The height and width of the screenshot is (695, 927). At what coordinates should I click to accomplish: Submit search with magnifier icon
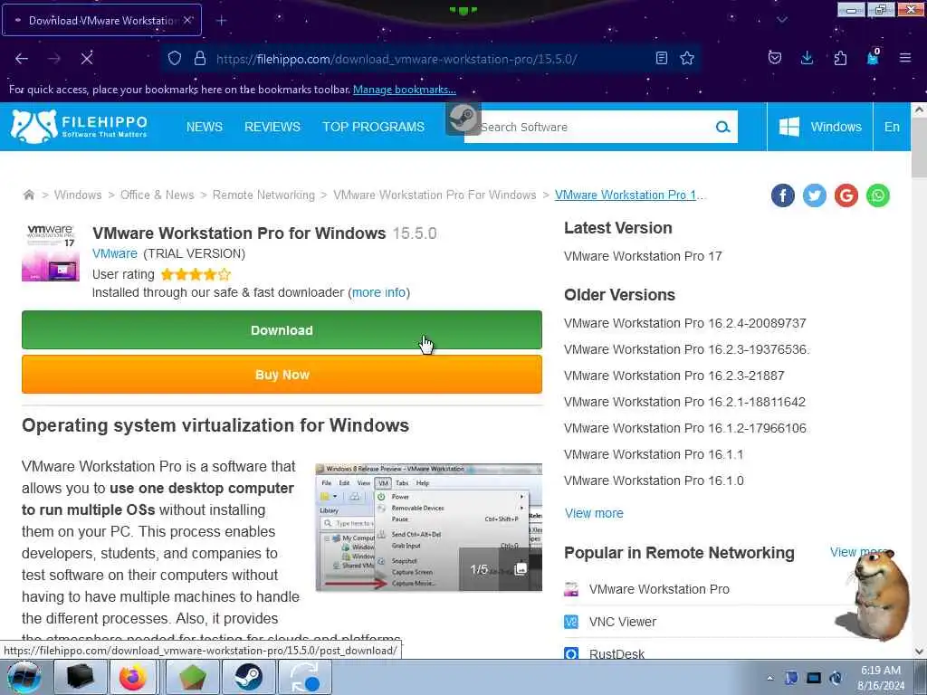click(x=722, y=127)
